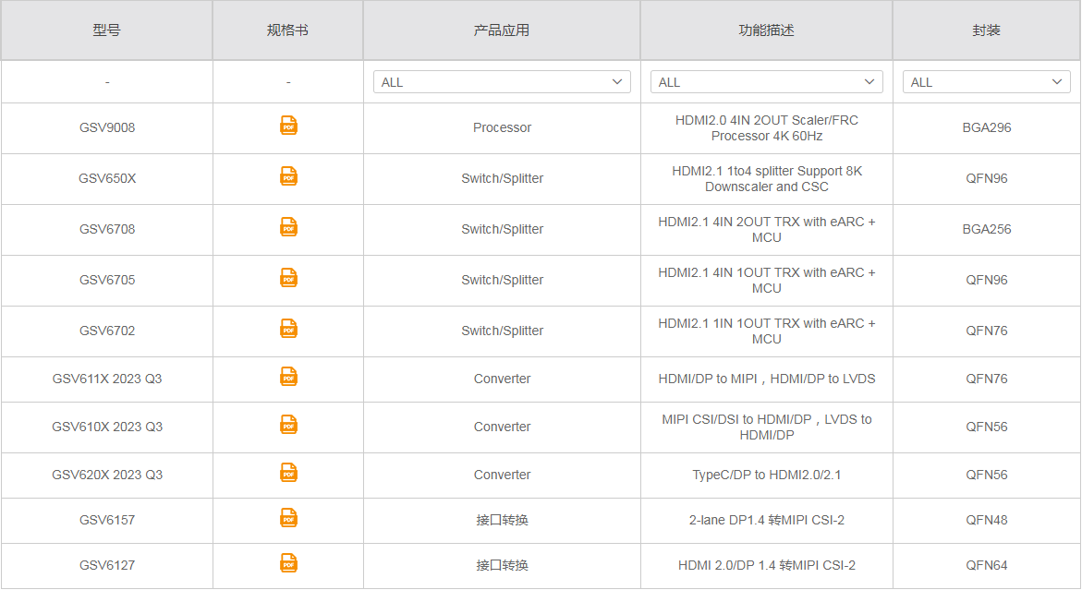Select the GSV650X model cell

point(107,178)
